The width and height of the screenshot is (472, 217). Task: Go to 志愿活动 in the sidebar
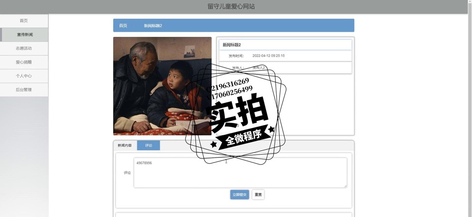click(x=24, y=48)
